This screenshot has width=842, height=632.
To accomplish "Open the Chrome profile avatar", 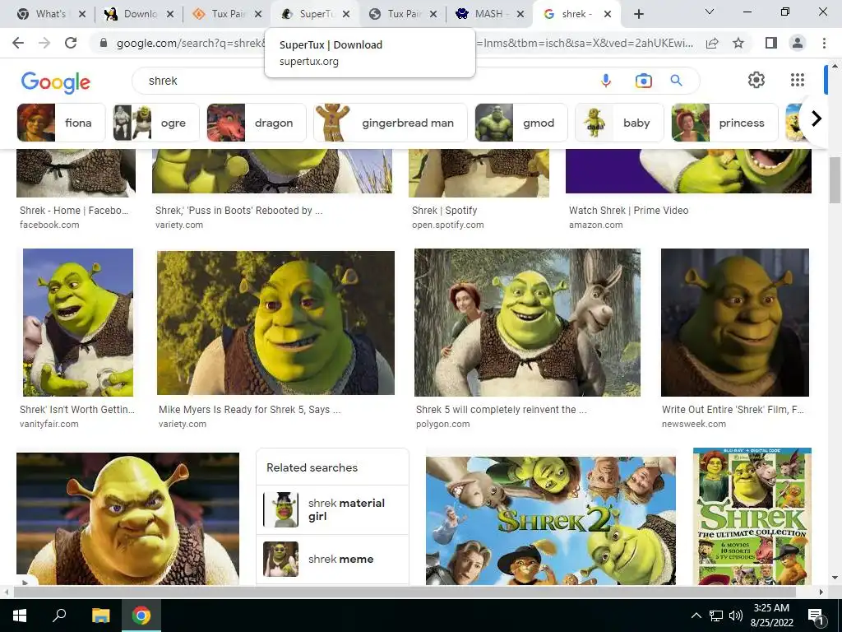I will pyautogui.click(x=798, y=43).
